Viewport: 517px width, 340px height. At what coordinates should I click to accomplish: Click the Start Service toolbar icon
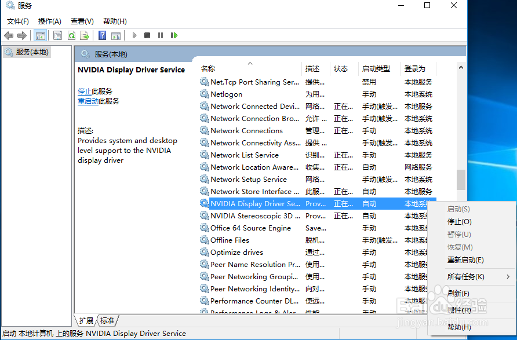point(134,35)
